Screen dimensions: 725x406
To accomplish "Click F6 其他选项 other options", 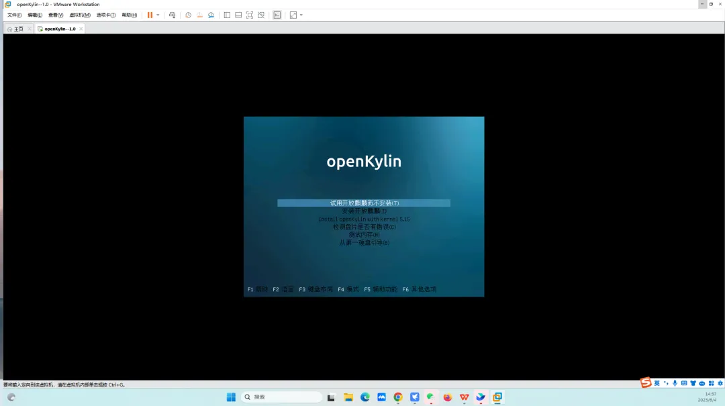I will [x=419, y=289].
